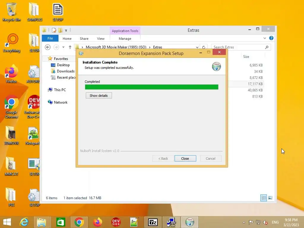Image resolution: width=304 pixels, height=228 pixels.
Task: Open Chrome from the taskbar
Action: (79, 222)
